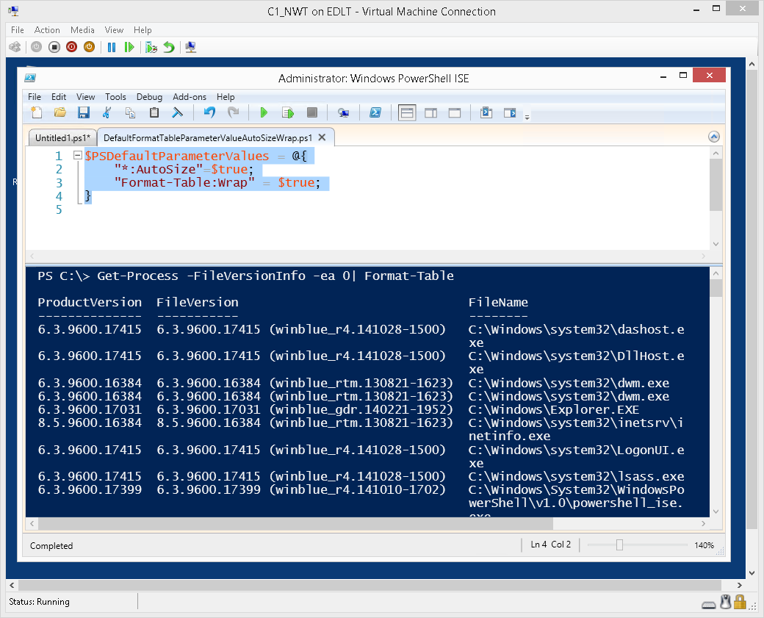Close the DefaultFormatTableParameterValueAutoSizeWrap.ps1 tab

(321, 137)
